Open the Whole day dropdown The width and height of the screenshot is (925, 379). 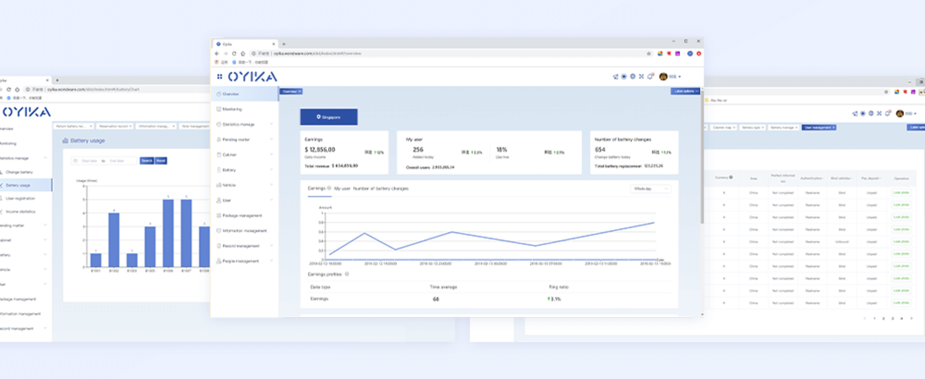(x=650, y=189)
